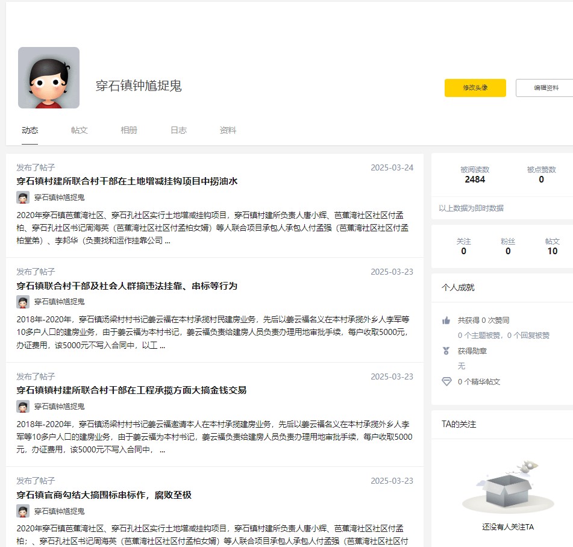
Task: Switch to the 帖文 tab
Action: (x=80, y=130)
